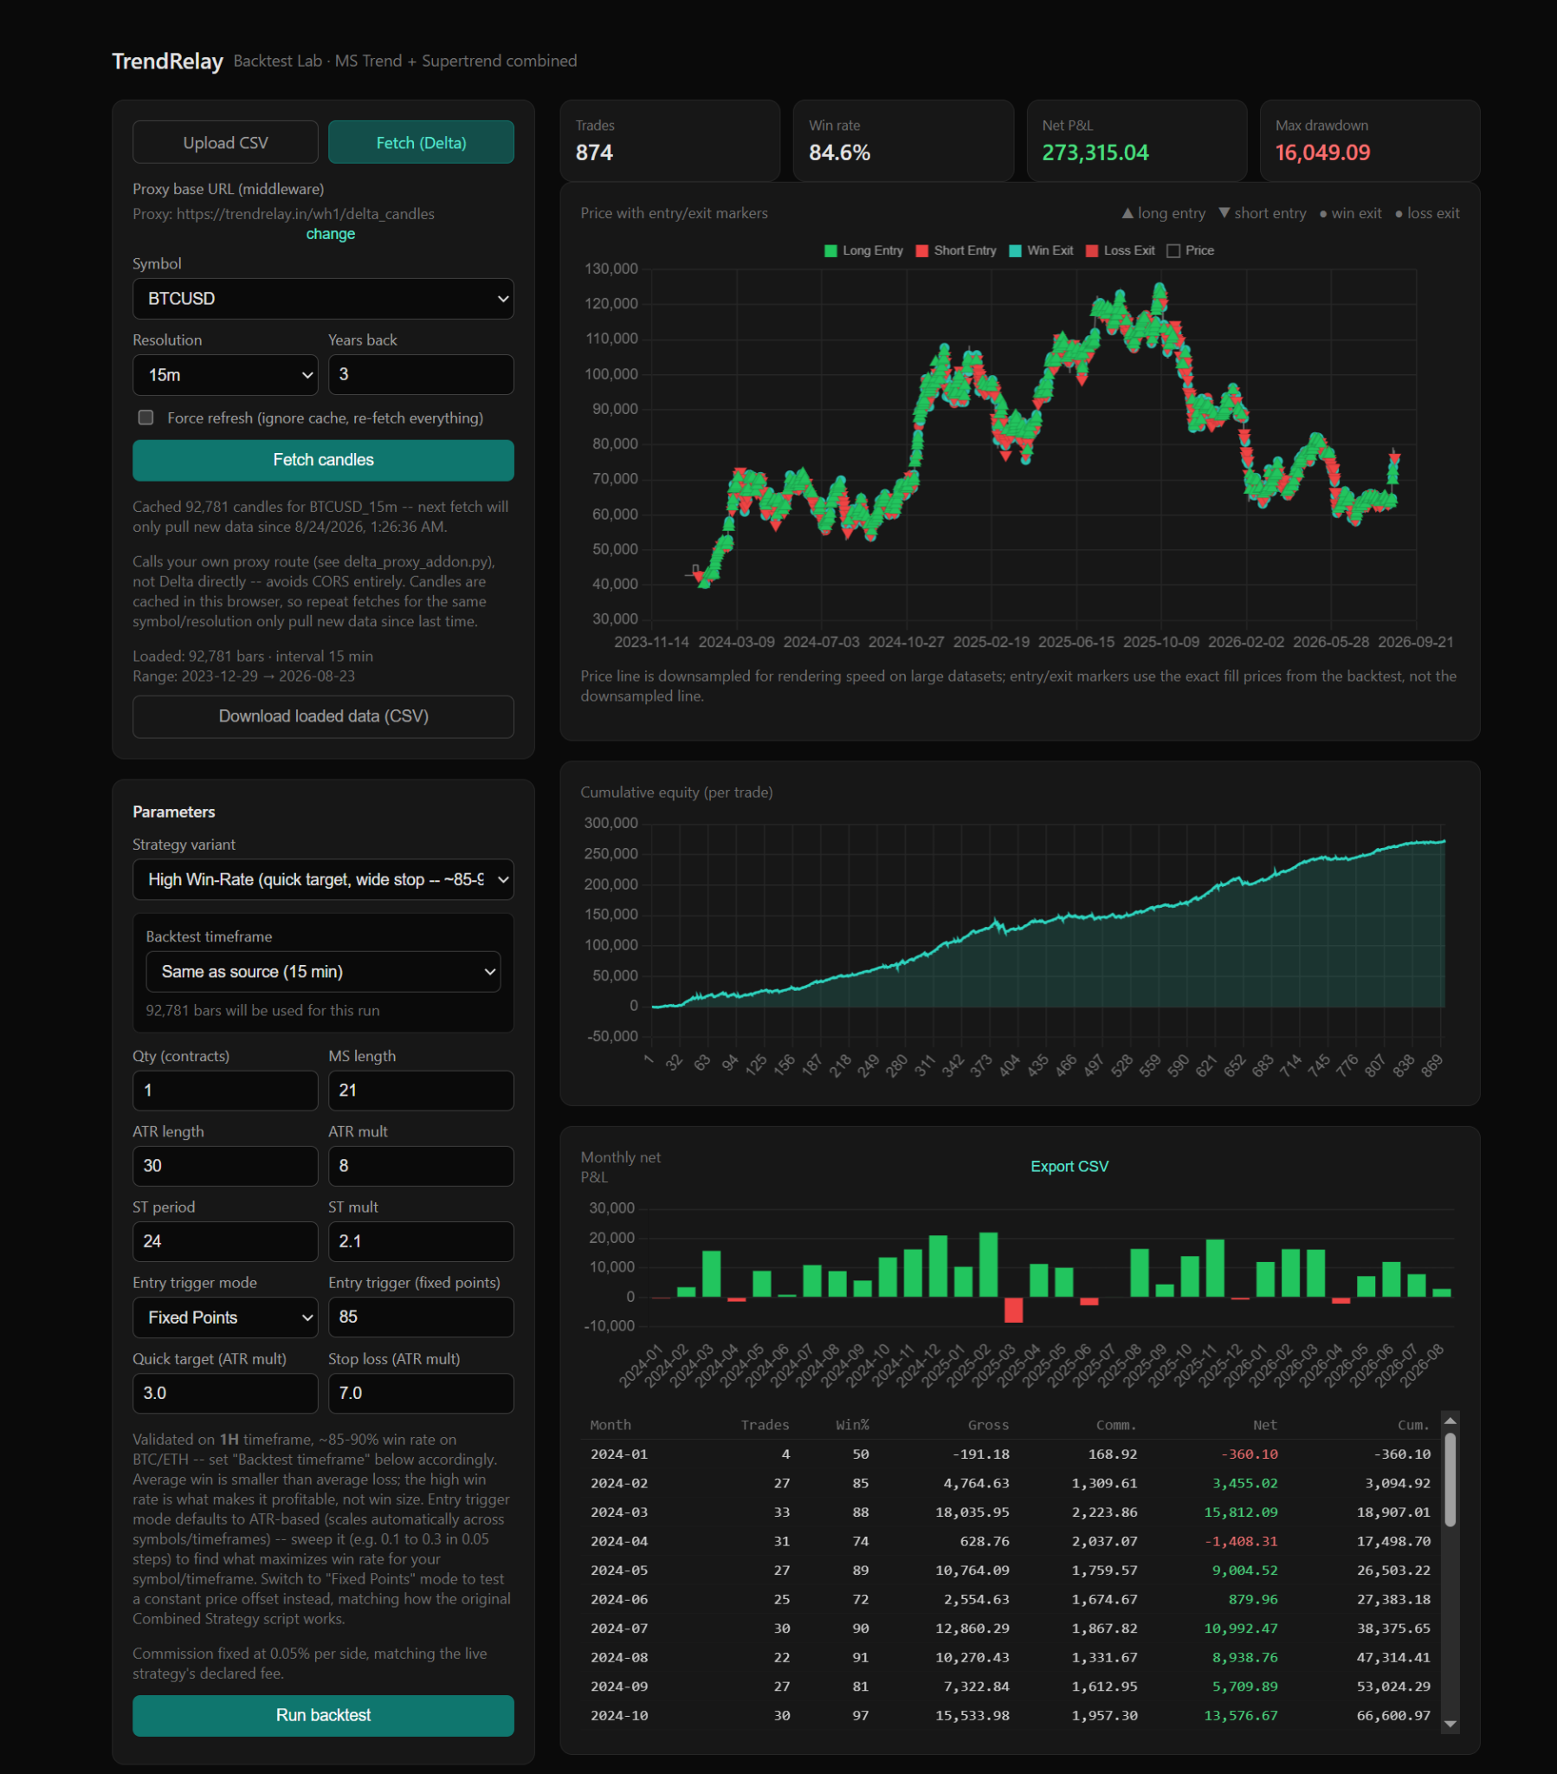Toggle the Short Entry legend swatch
The image size is (1557, 1774).
(x=921, y=251)
